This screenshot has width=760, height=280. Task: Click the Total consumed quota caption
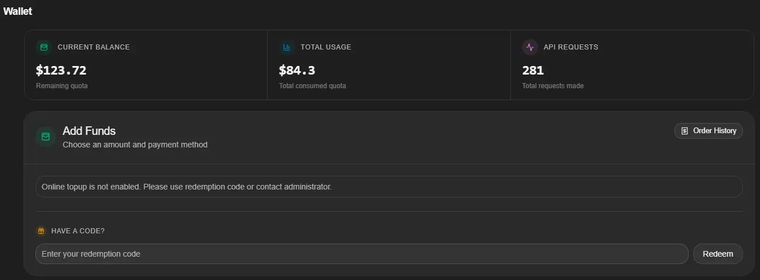coord(313,86)
